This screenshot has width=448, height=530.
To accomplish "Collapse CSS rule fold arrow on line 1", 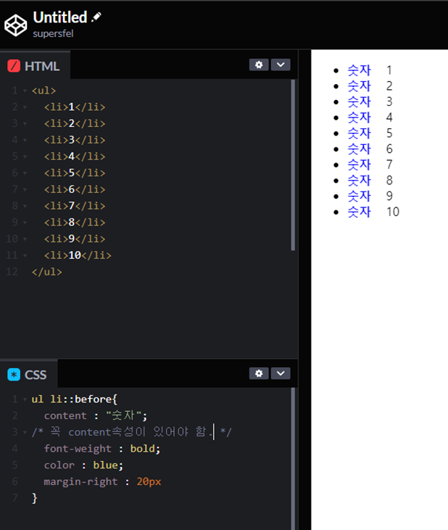I will click(25, 399).
